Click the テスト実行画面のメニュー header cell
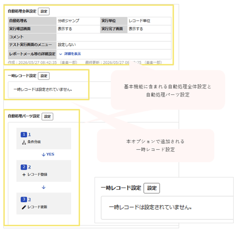The width and height of the screenshot is (237, 235). coord(32,45)
